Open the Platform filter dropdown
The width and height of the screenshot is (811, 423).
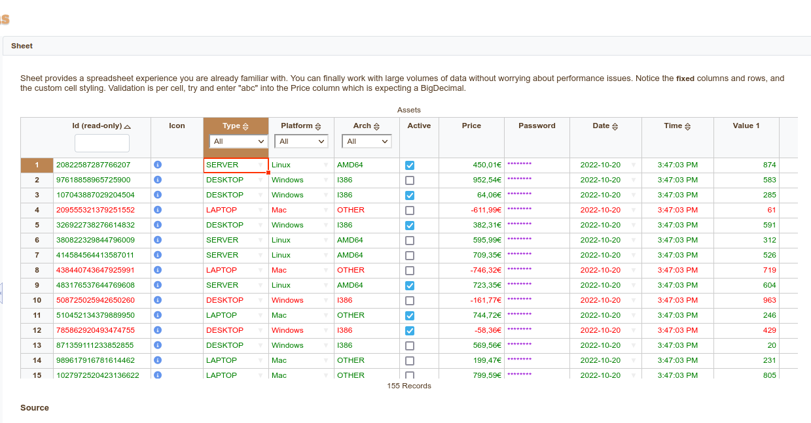[x=301, y=141]
